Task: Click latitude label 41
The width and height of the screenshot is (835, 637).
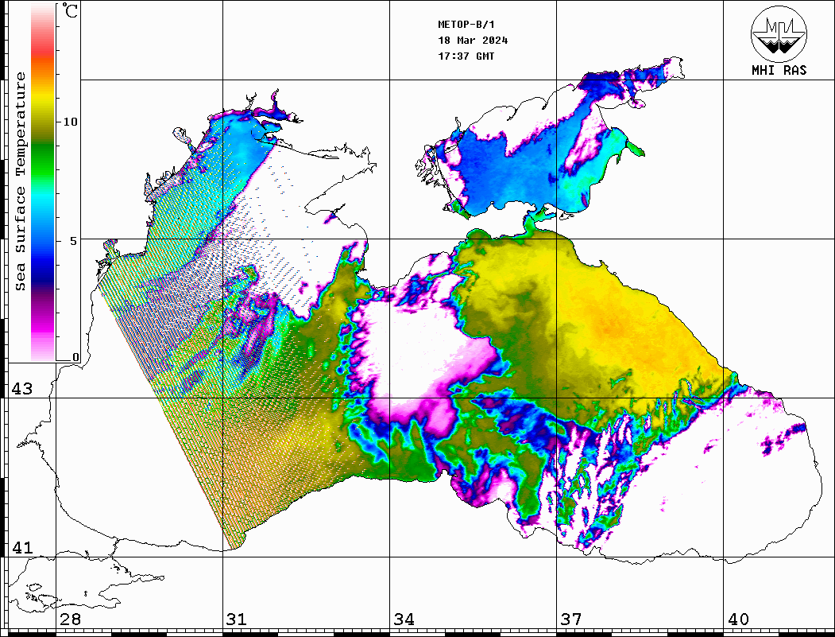Action: point(22,547)
